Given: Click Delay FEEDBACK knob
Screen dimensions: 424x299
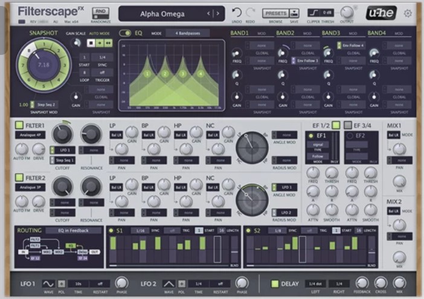Looking at the screenshot, I should pos(362,283).
